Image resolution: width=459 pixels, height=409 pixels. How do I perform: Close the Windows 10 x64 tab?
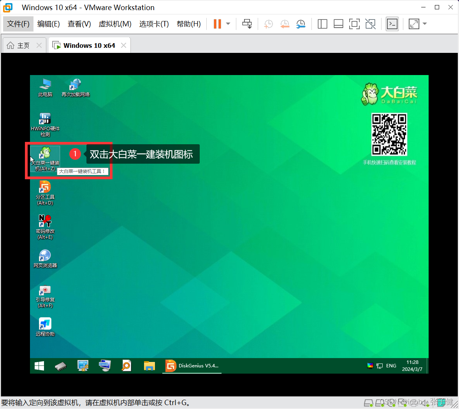124,45
